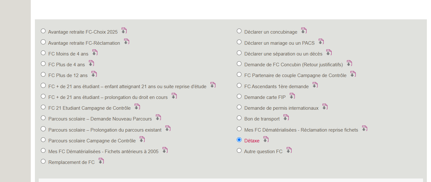Select the FC Plus de 4 ans option
The width and height of the screenshot is (431, 182).
pyautogui.click(x=43, y=64)
